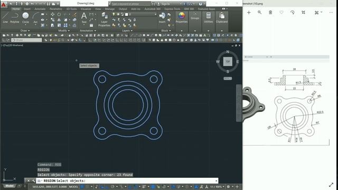
Task: Click the Insert block icon
Action: (x=162, y=17)
